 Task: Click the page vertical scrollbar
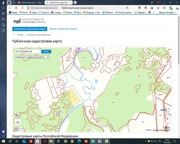[179, 40]
